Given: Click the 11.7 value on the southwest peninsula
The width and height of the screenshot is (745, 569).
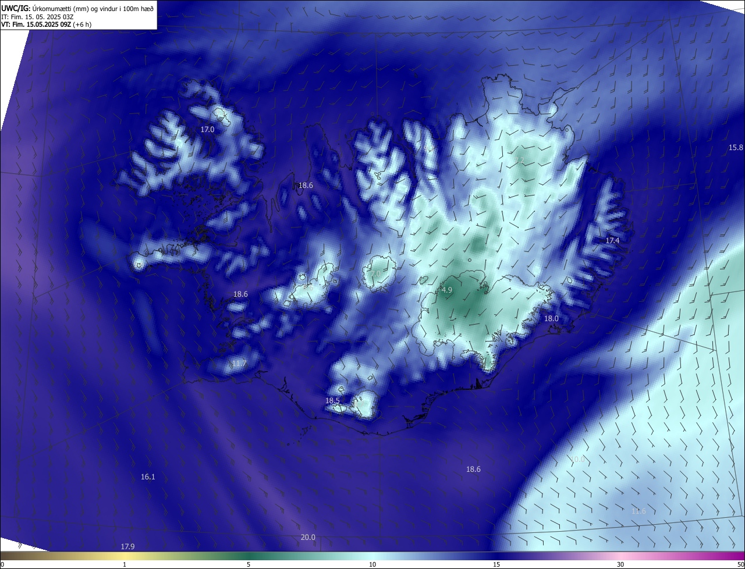Looking at the screenshot, I should click(x=239, y=364).
